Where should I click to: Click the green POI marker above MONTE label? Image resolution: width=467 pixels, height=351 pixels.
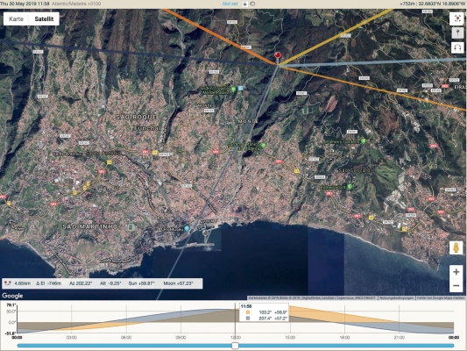(233, 90)
